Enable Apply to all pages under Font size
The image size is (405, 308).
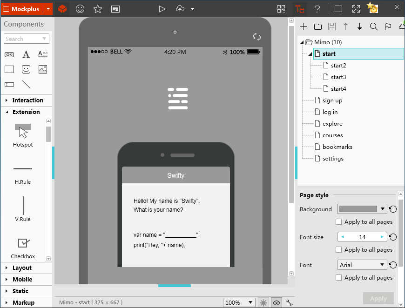(x=338, y=250)
